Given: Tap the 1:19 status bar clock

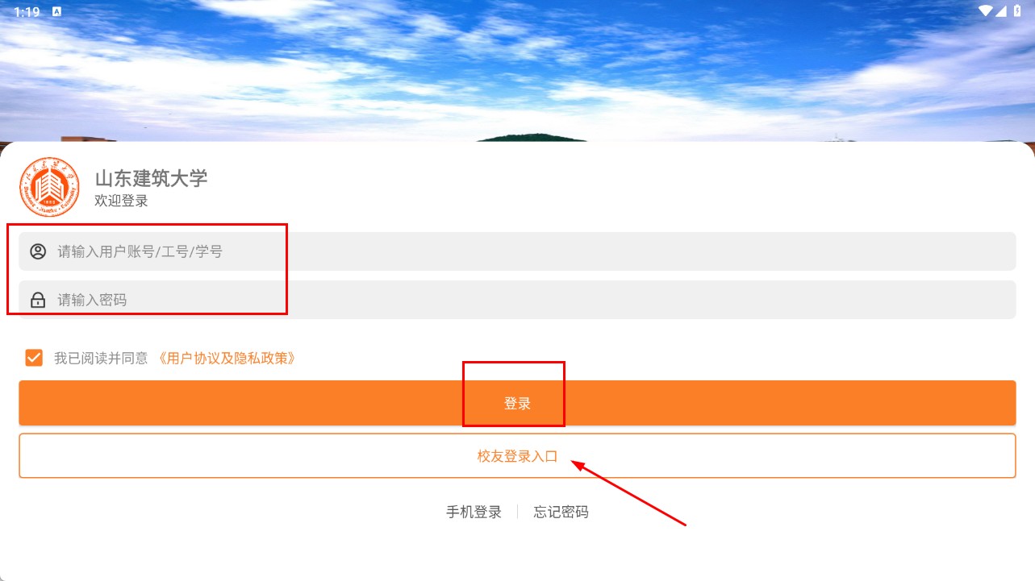Looking at the screenshot, I should pyautogui.click(x=27, y=11).
